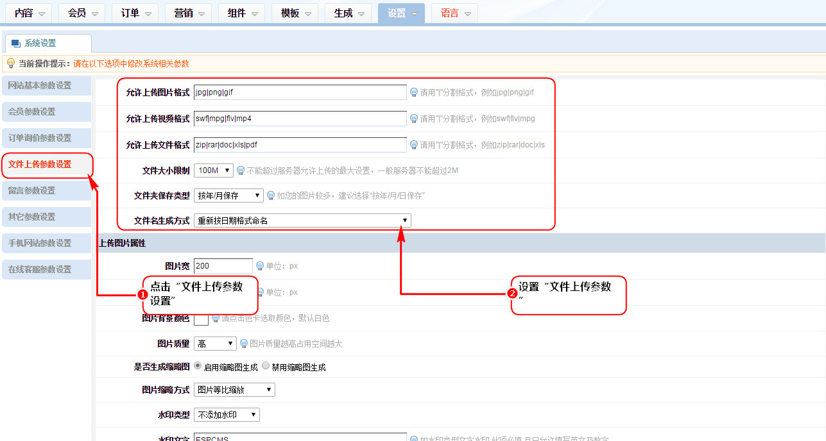Click the hint icon beside image quality dropdown
Image resolution: width=826 pixels, height=441 pixels.
244,344
